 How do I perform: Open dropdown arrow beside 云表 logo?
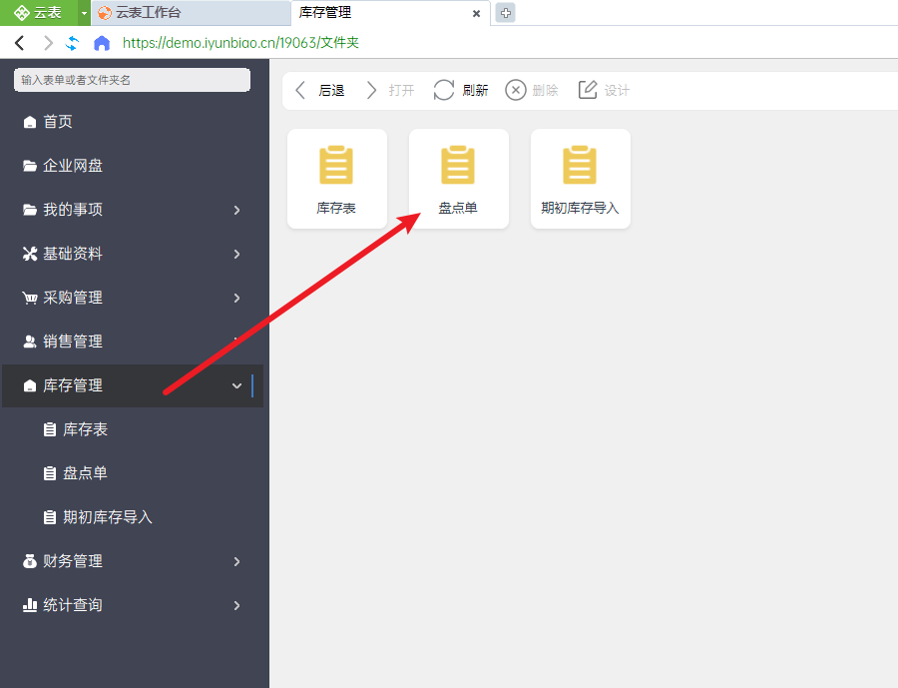coord(84,13)
